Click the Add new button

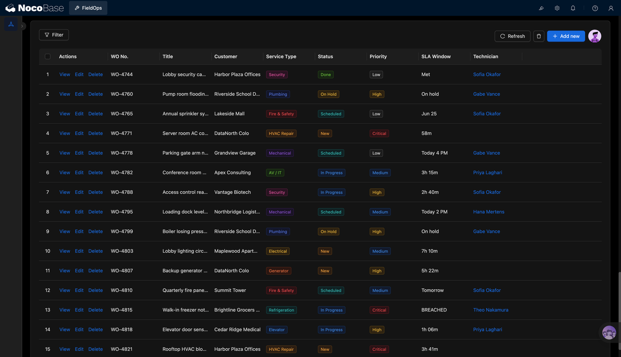(x=566, y=36)
